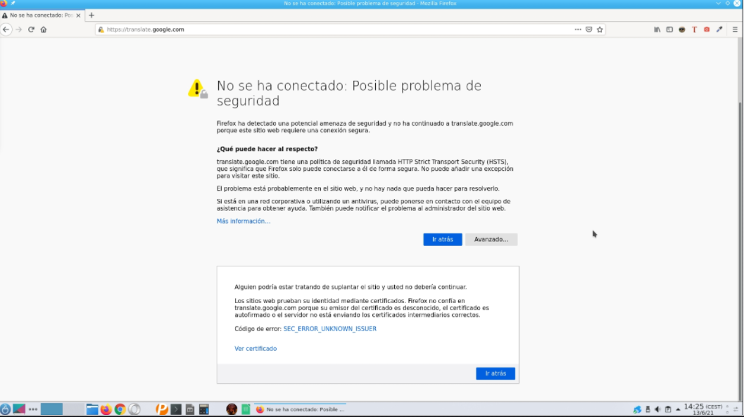Launch Google Chrome from taskbar
This screenshot has width=744, height=417.
point(120,409)
